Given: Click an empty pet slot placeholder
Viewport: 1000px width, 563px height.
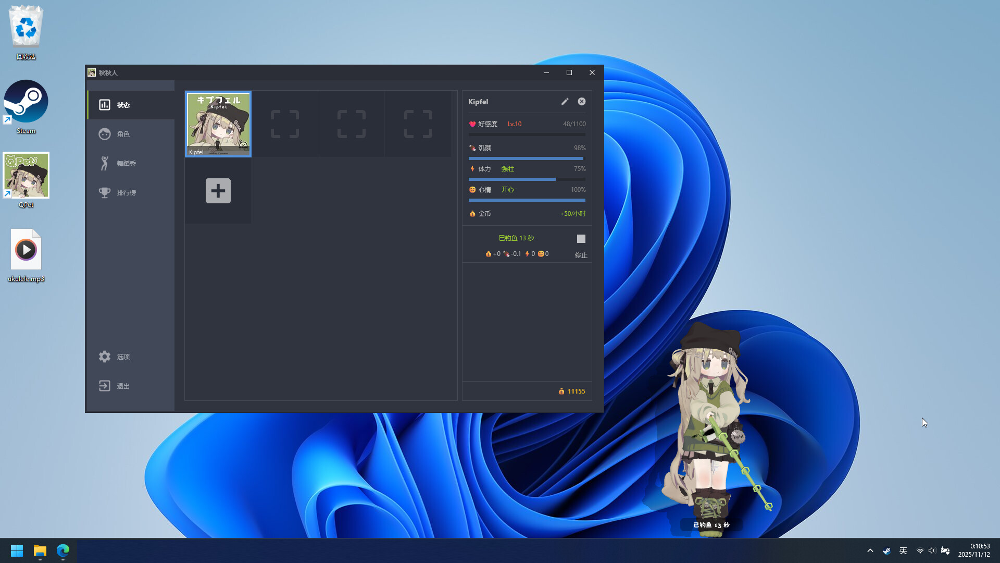Looking at the screenshot, I should tap(284, 124).
